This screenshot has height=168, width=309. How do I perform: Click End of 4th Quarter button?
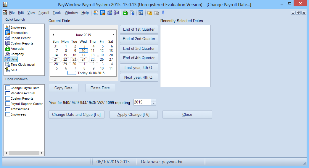(x=139, y=58)
